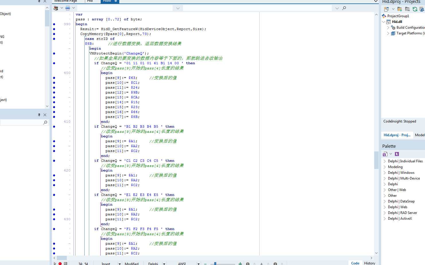Click the editor zoom slider handle
This screenshot has width=425, height=265.
[215, 264]
